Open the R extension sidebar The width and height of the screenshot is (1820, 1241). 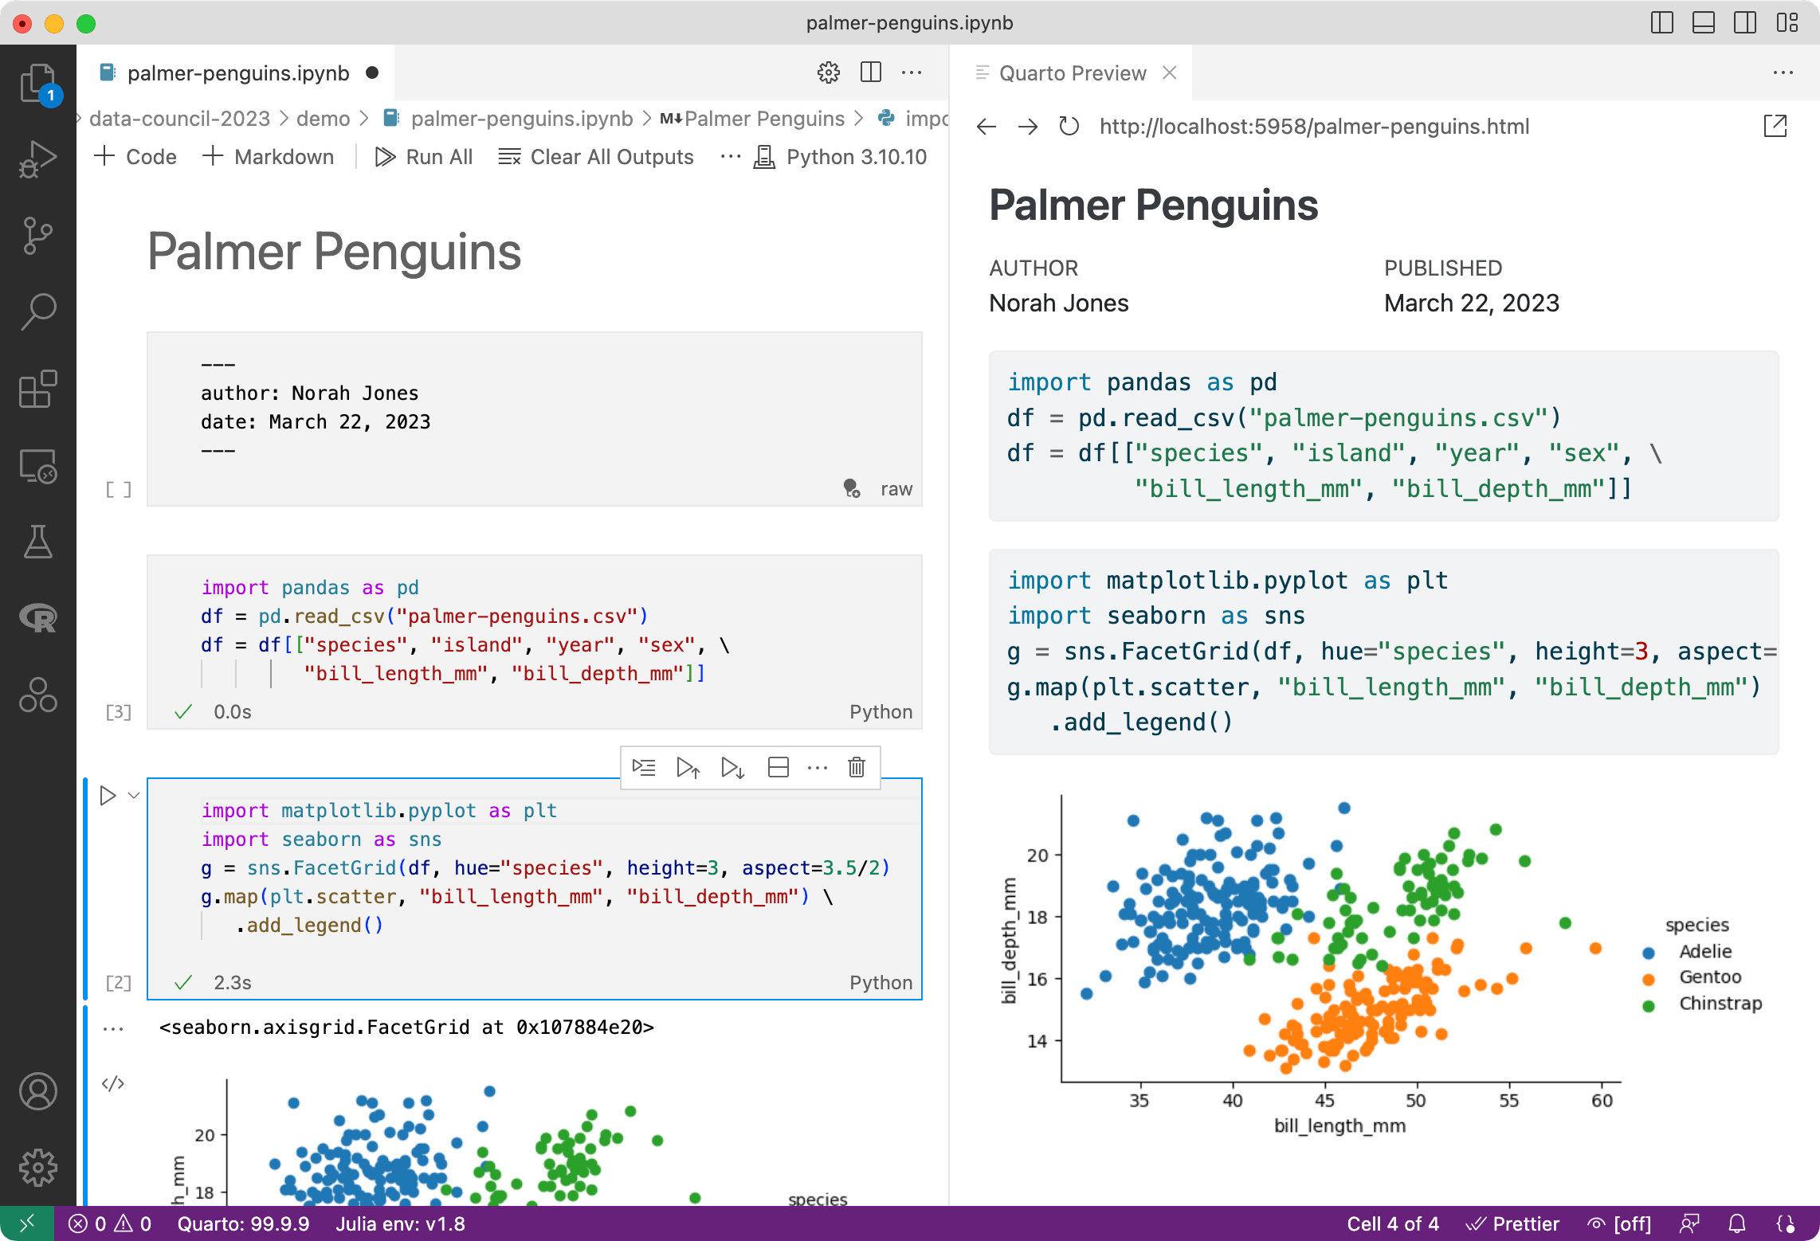[37, 617]
